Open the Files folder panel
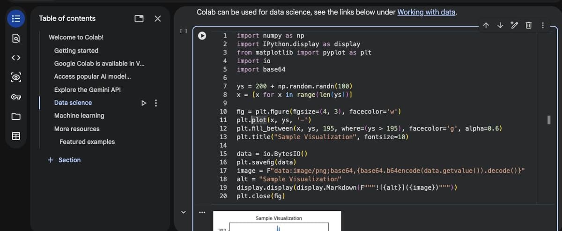Image resolution: width=562 pixels, height=231 pixels. [15, 116]
